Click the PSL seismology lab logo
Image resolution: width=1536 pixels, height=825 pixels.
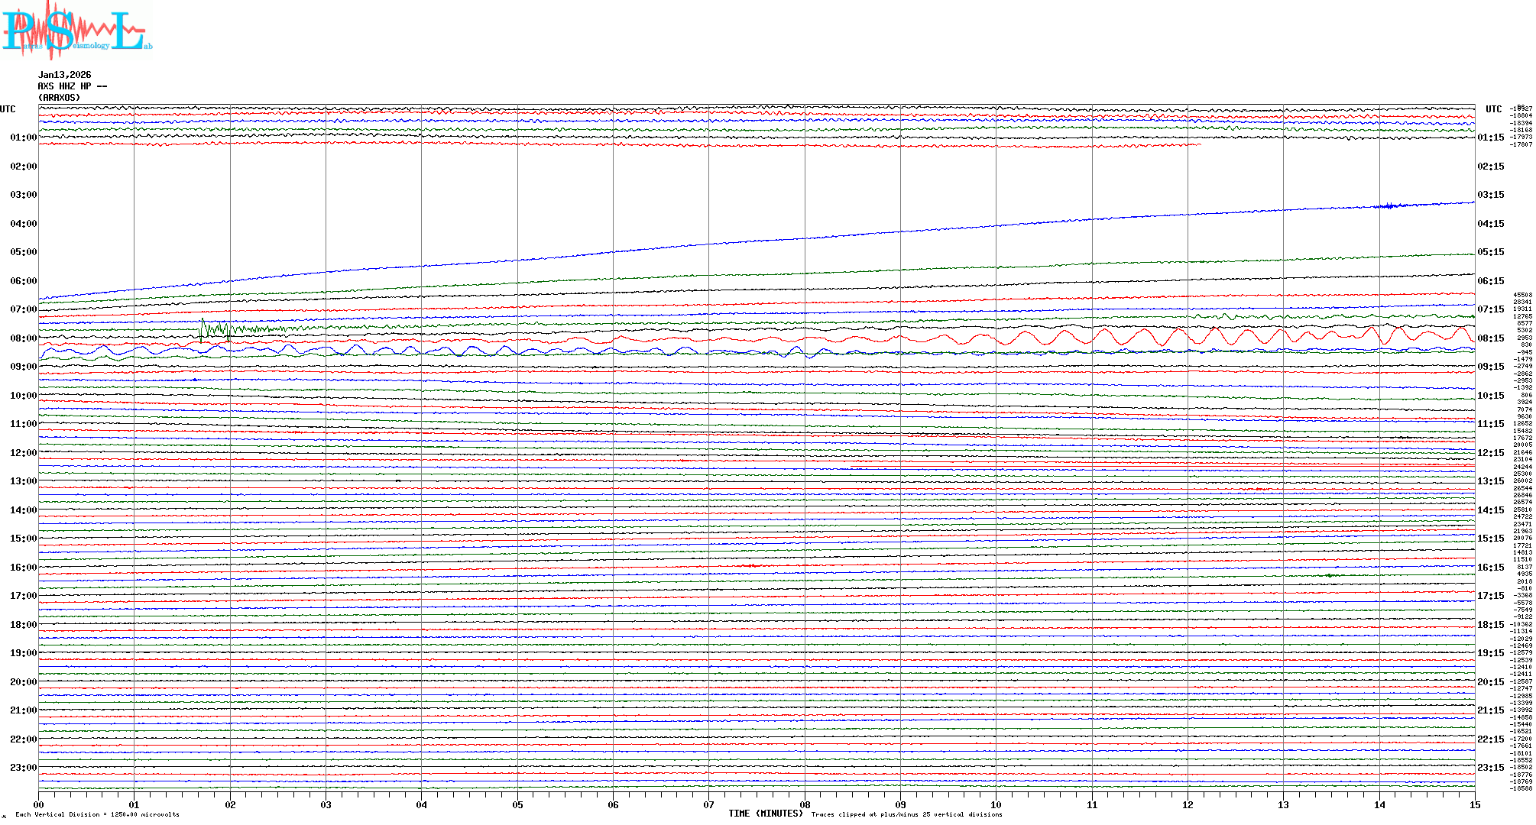[76, 31]
